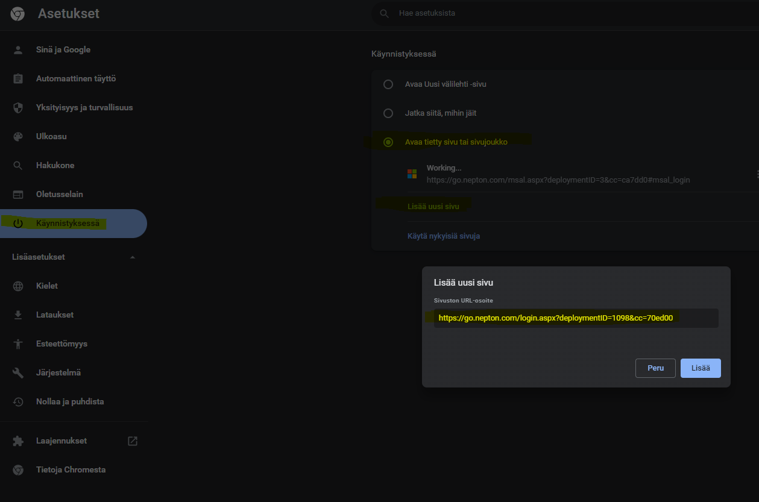Select Avaa tietty sivu tai sivujoukko radio

click(388, 142)
